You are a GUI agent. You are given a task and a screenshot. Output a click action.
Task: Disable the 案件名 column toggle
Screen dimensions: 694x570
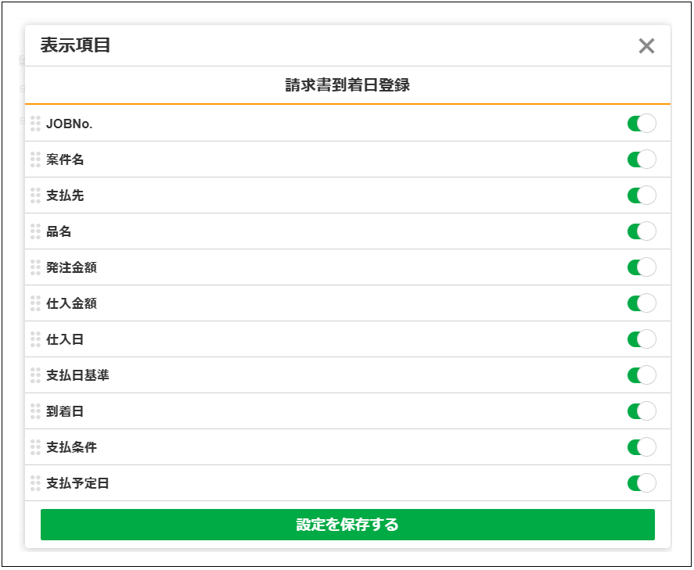tap(641, 160)
